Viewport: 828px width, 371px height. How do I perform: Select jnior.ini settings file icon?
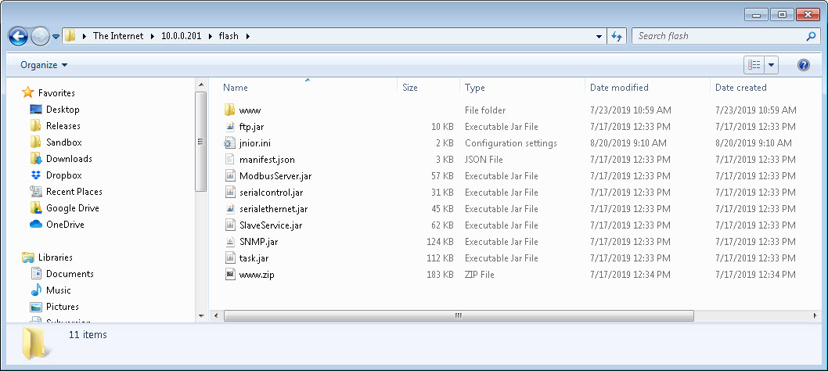229,142
